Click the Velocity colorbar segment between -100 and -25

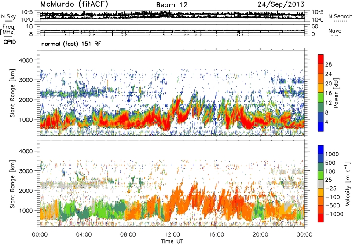point(321,192)
